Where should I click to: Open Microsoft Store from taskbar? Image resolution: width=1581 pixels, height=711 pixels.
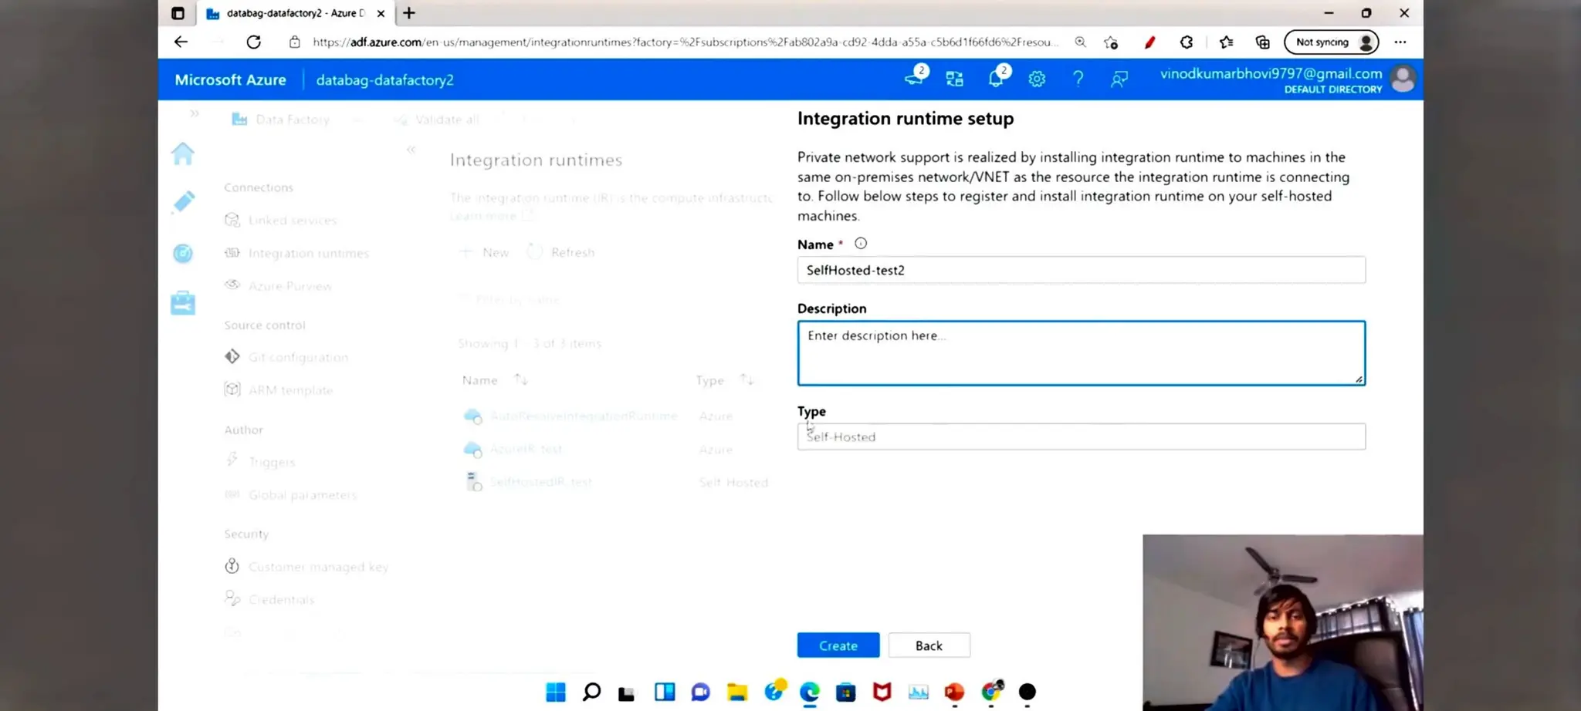tap(846, 692)
